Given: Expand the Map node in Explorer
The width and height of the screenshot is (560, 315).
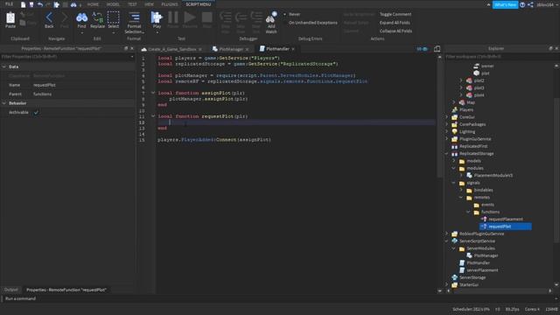Looking at the screenshot, I should coord(454,102).
